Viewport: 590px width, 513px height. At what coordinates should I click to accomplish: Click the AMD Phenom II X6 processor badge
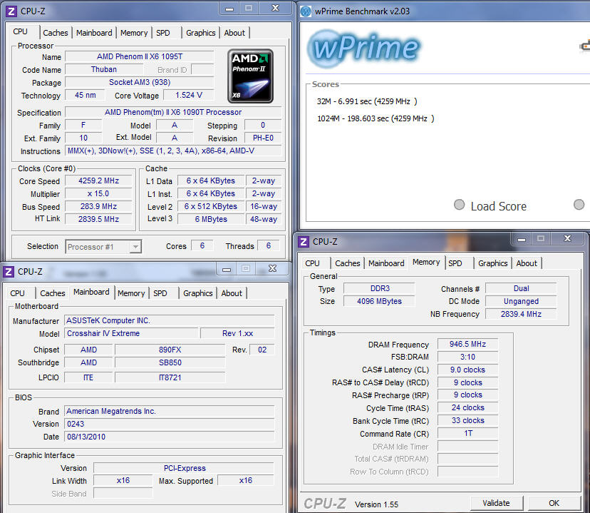[x=250, y=76]
